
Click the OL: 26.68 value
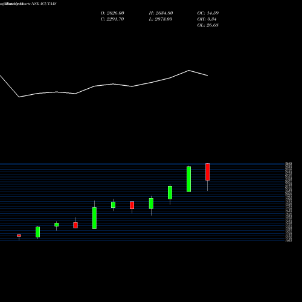pos(208,25)
